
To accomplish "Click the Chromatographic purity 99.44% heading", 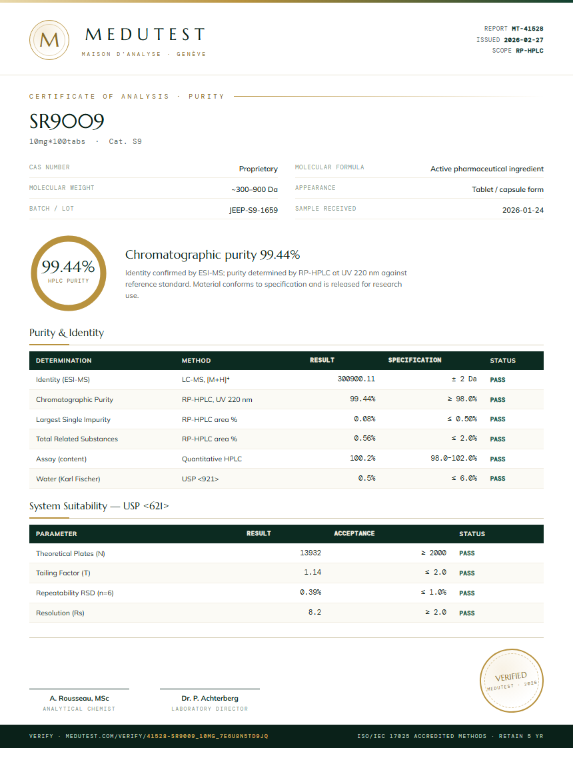I will [x=213, y=255].
